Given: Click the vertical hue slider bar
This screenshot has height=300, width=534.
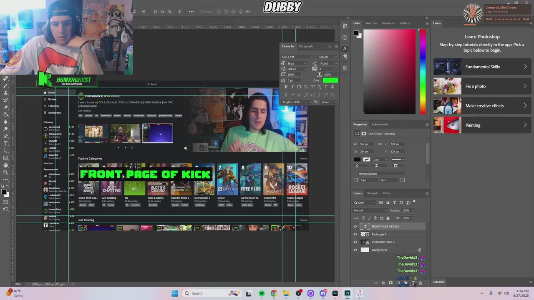Looking at the screenshot, I should pyautogui.click(x=423, y=72).
